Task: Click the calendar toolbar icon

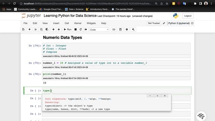Action: pyautogui.click(x=120, y=30)
